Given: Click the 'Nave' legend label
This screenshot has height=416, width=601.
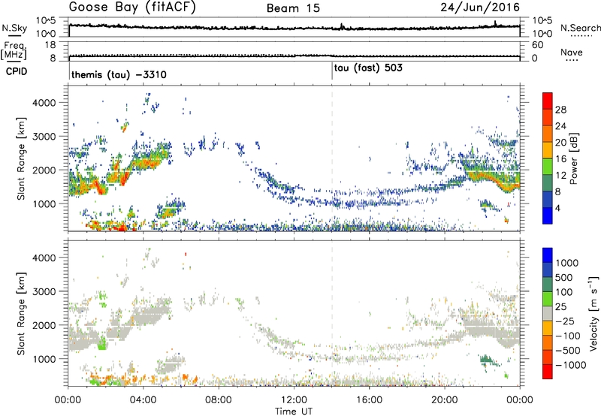Looking at the screenshot, I should tap(572, 53).
